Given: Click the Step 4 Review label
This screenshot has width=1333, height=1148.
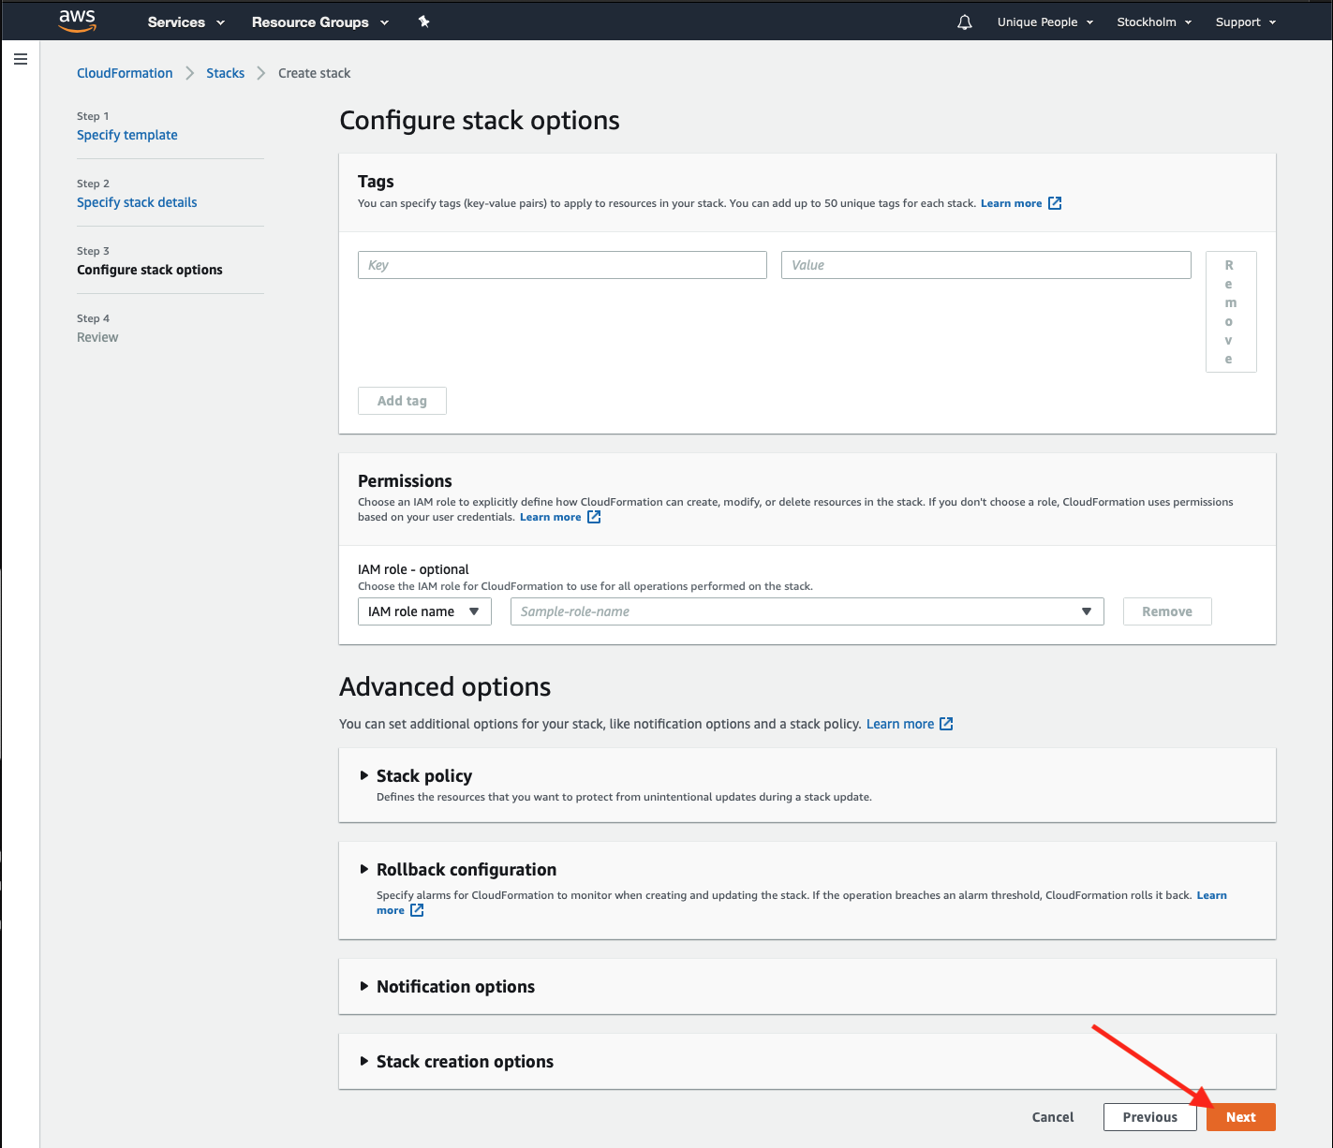Looking at the screenshot, I should click(97, 337).
